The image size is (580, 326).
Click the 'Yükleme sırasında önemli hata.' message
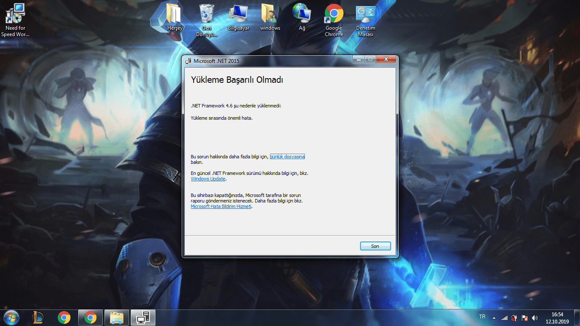coord(222,118)
